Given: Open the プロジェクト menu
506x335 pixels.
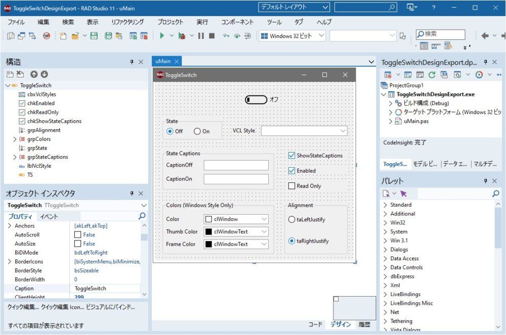Looking at the screenshot, I should [x=170, y=22].
